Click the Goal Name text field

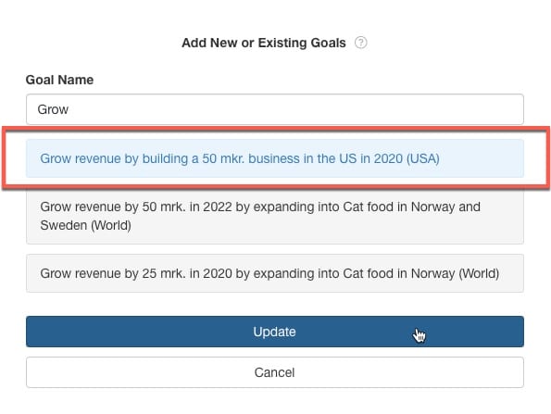pyautogui.click(x=275, y=109)
